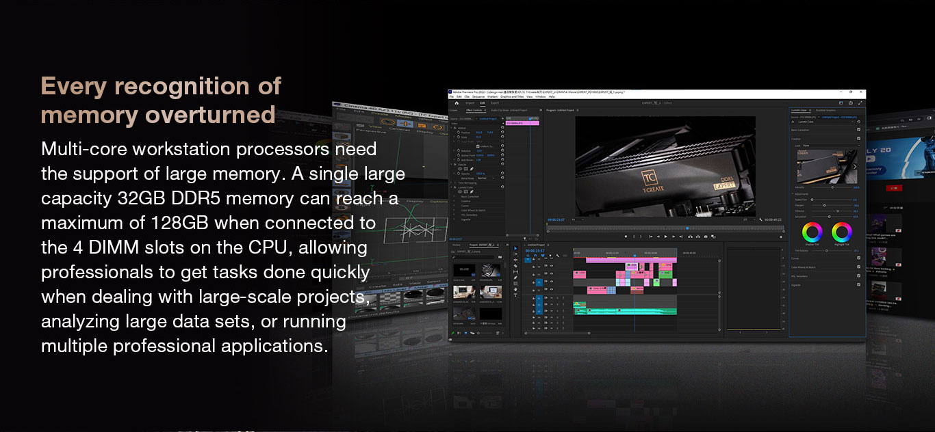Collapse the Adjustments section
This screenshot has height=432, width=935.
pos(793,194)
